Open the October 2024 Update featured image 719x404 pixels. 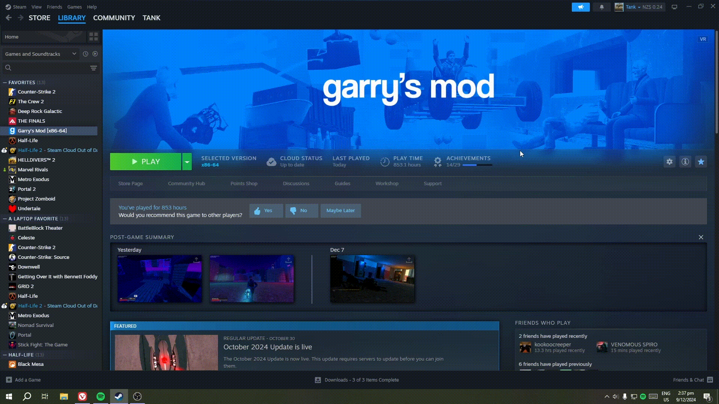(166, 352)
